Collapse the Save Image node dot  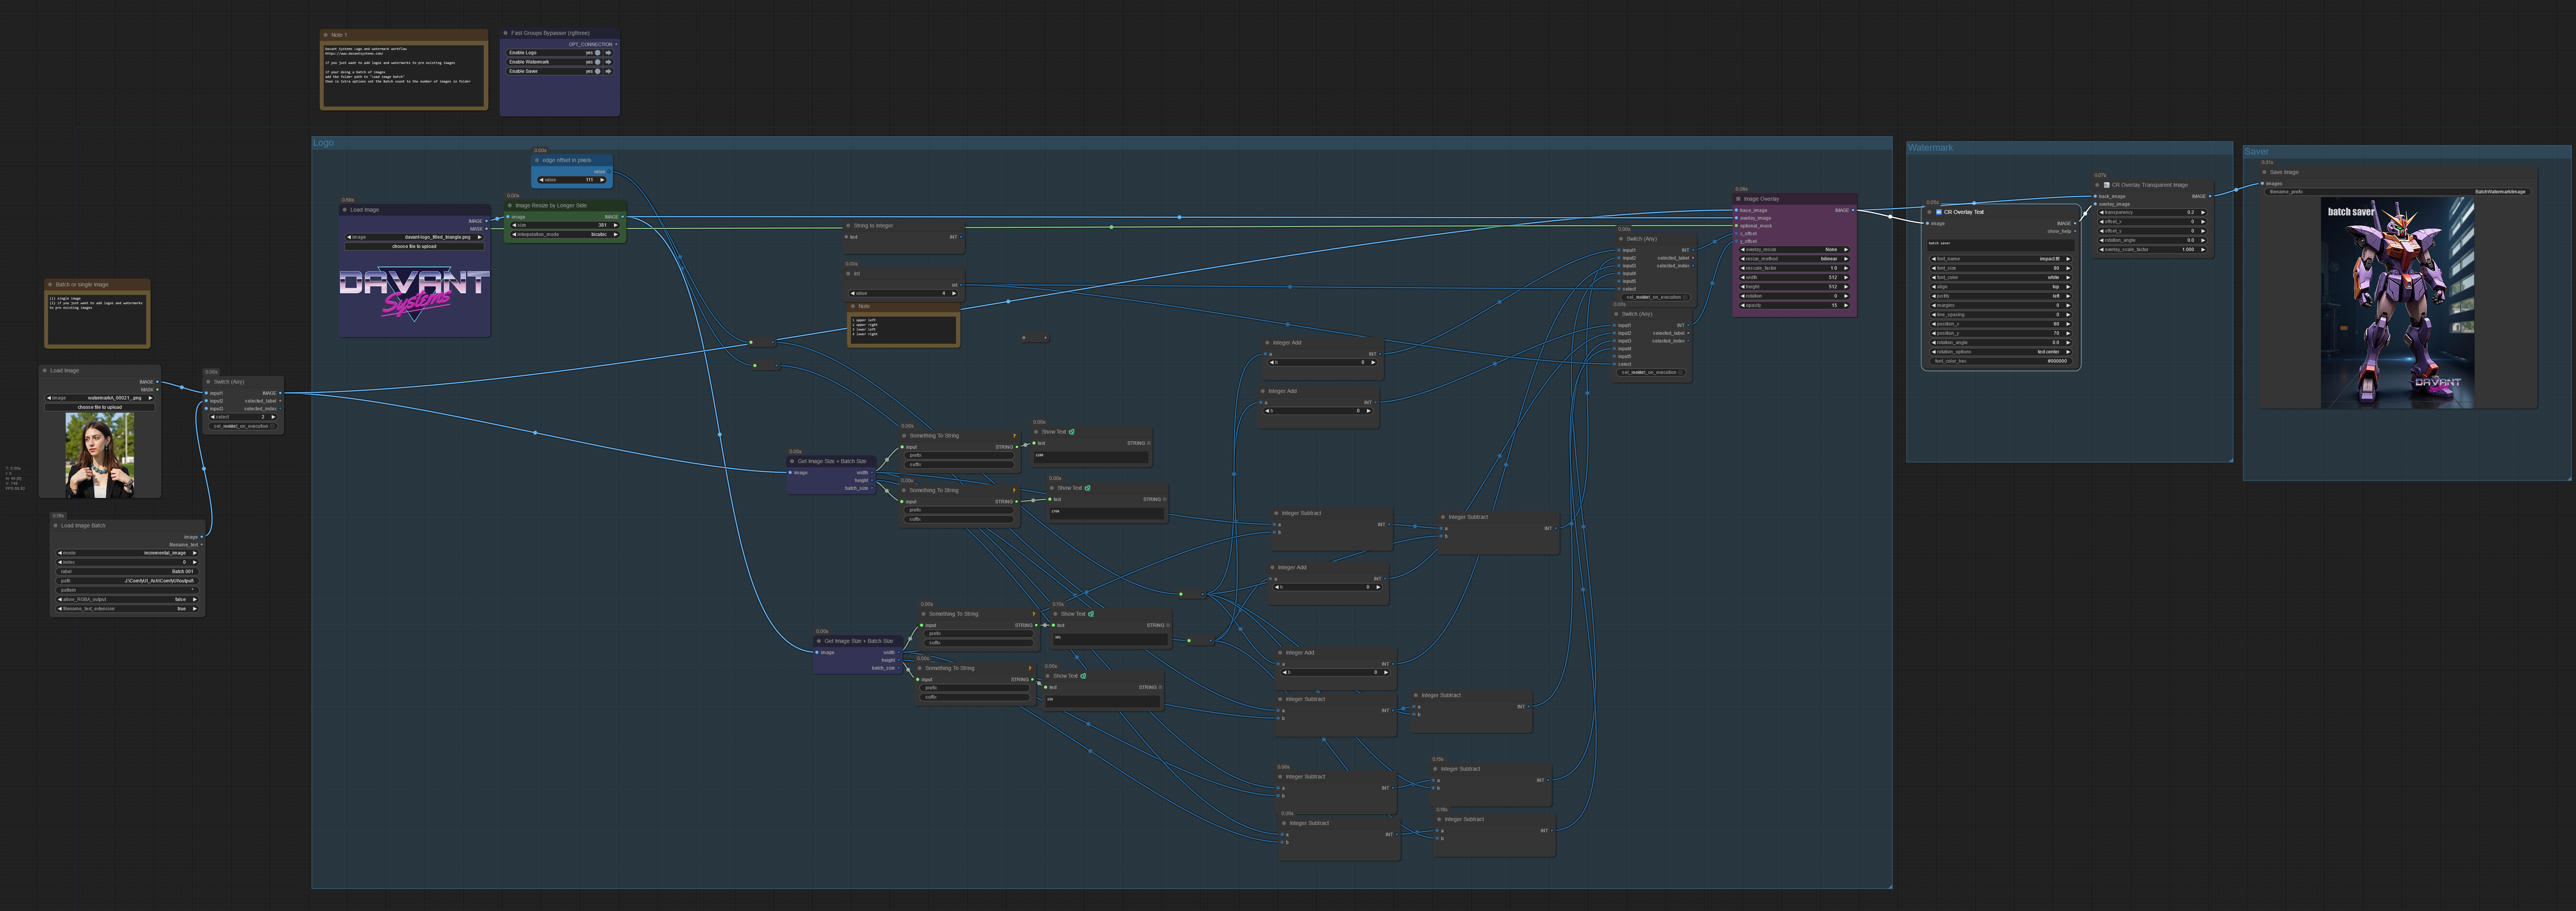pyautogui.click(x=2264, y=172)
